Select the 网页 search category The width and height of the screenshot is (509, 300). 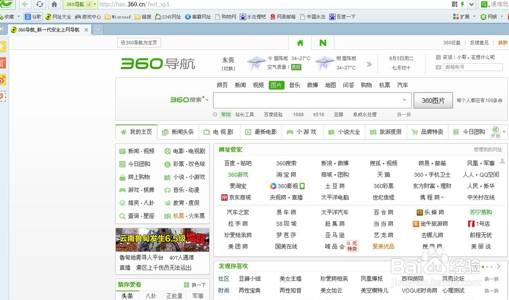pyautogui.click(x=222, y=85)
